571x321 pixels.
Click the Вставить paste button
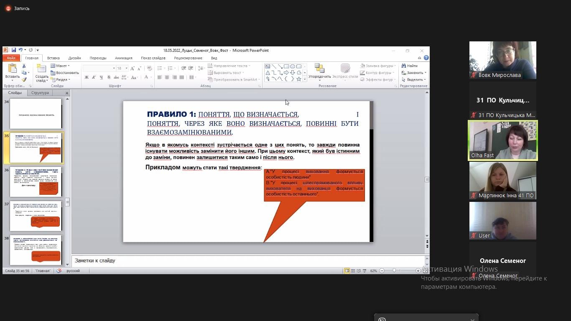click(x=13, y=71)
